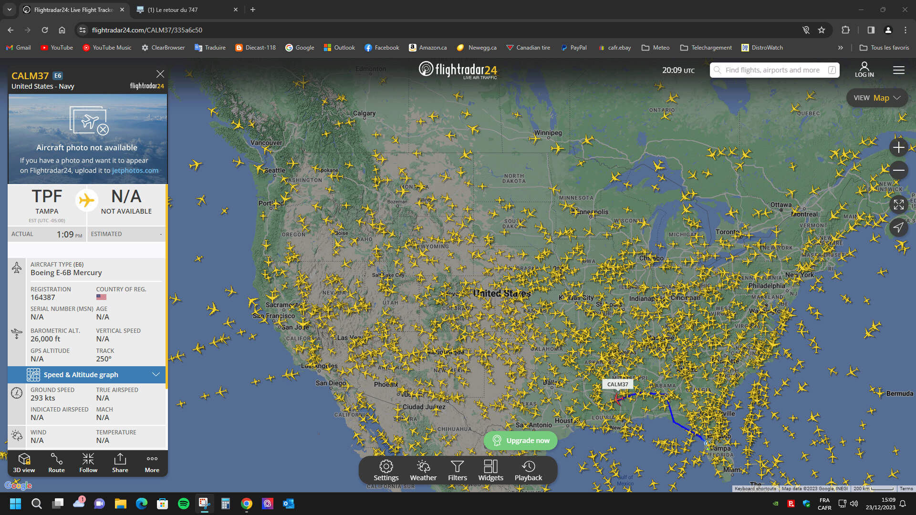Click the aircraft photo placeholder
Image resolution: width=916 pixels, height=515 pixels.
pos(87,139)
